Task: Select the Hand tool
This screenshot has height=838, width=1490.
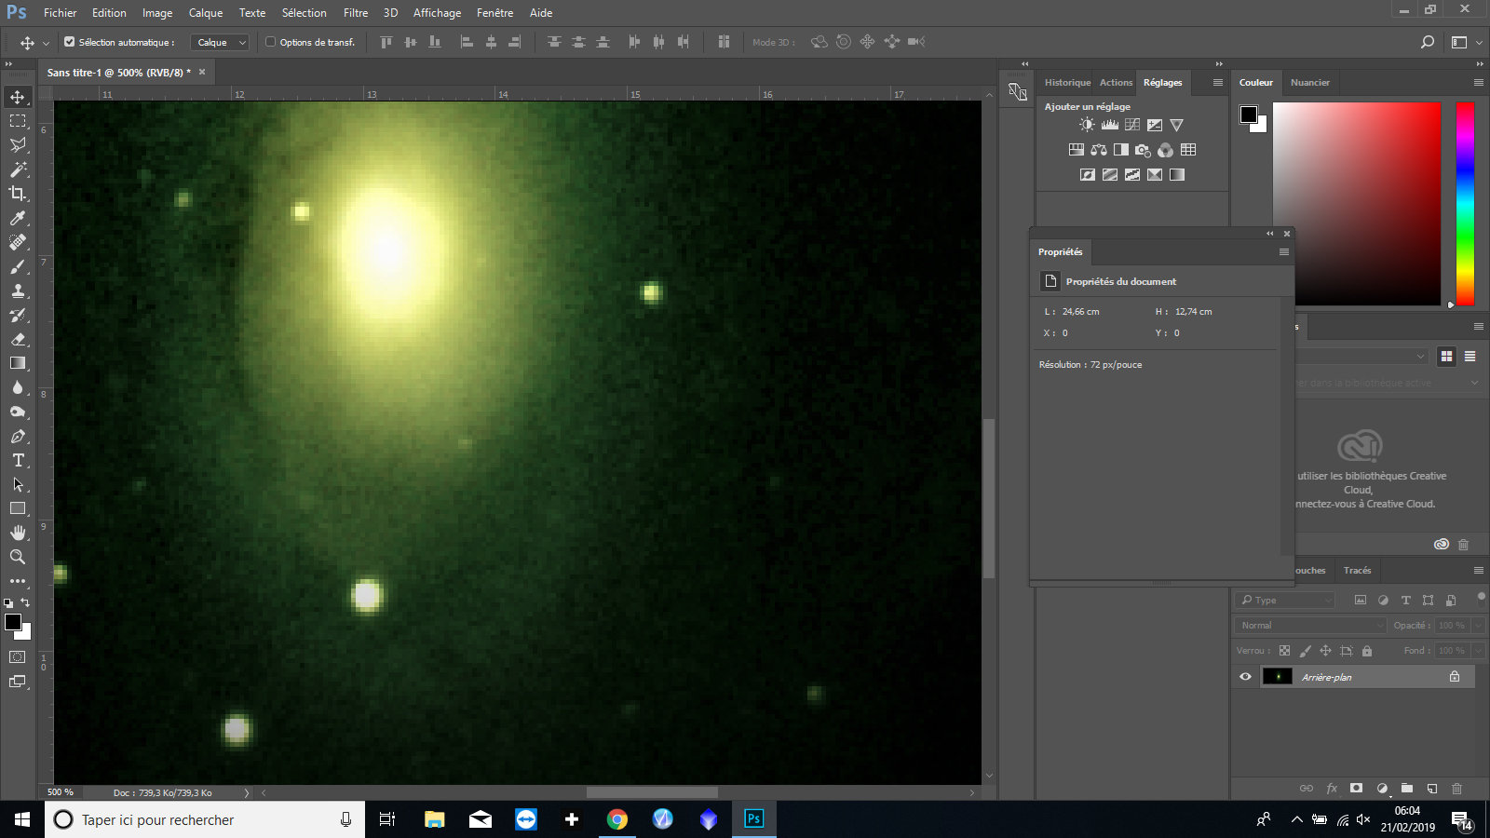Action: 18,533
